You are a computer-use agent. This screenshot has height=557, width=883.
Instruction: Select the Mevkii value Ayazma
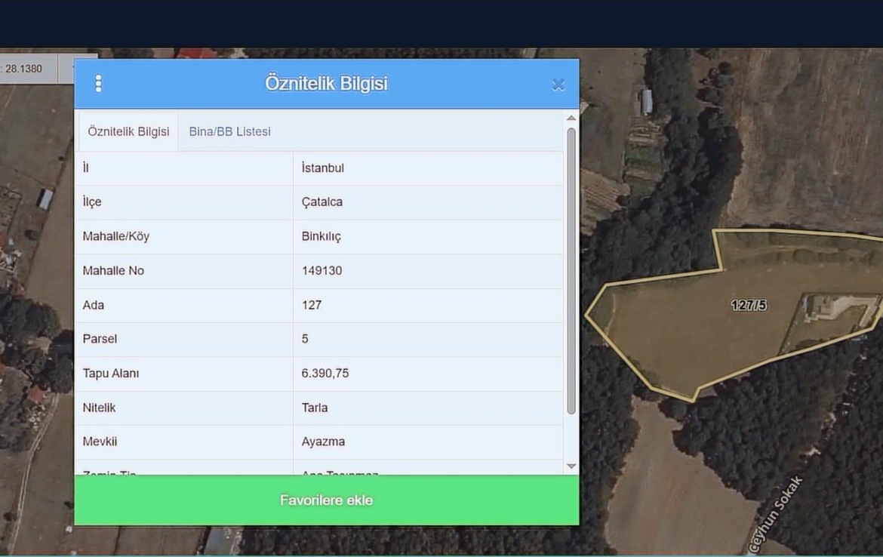tap(323, 442)
